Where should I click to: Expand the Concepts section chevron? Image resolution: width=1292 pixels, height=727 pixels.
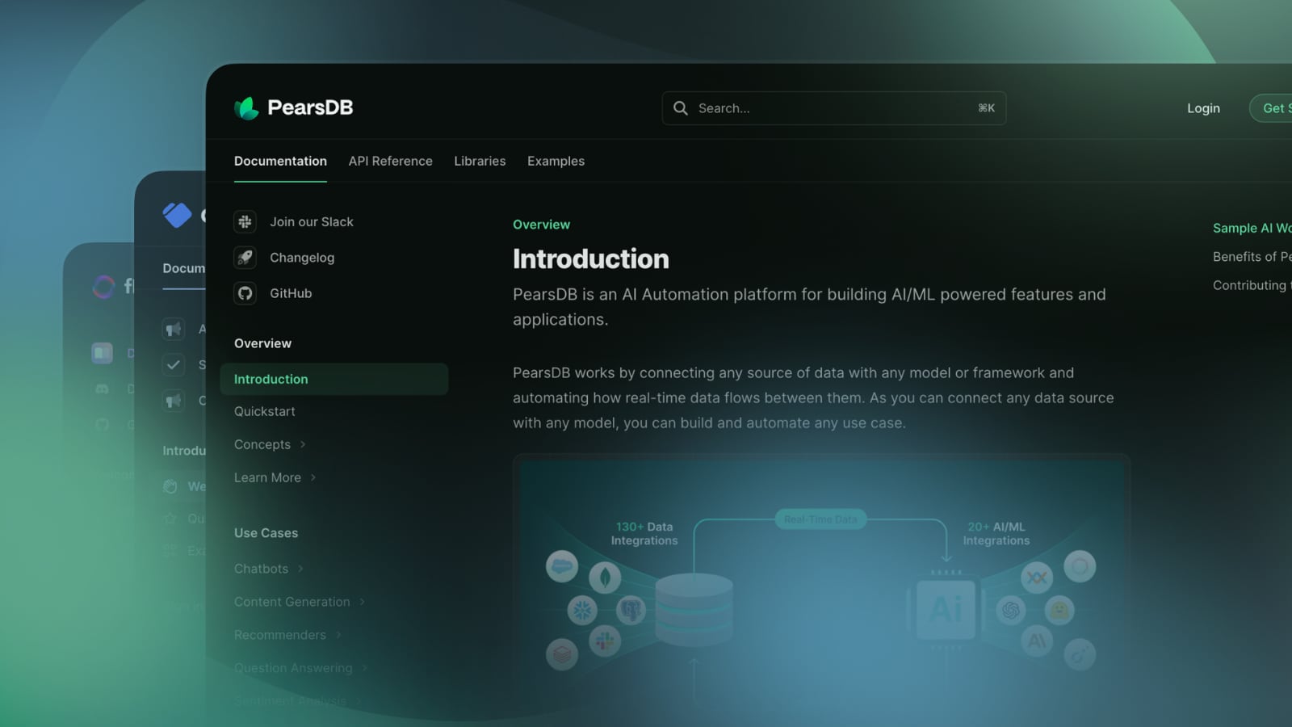pos(303,444)
